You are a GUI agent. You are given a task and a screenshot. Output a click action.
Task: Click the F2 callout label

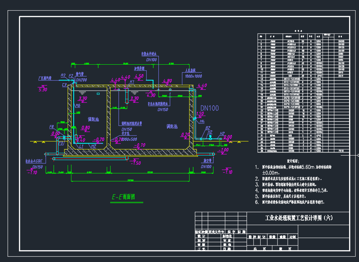coord(71,76)
